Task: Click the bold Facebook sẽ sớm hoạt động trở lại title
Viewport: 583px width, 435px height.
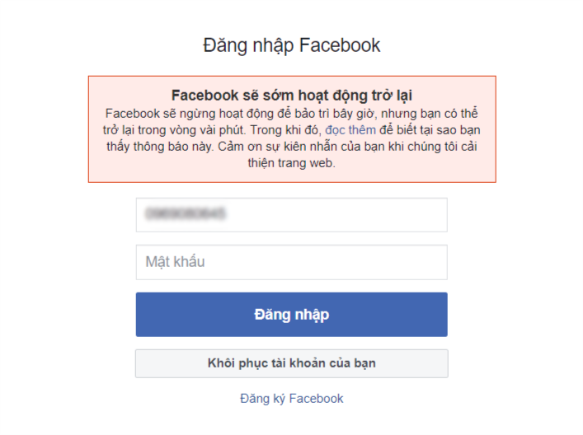Action: click(x=292, y=96)
